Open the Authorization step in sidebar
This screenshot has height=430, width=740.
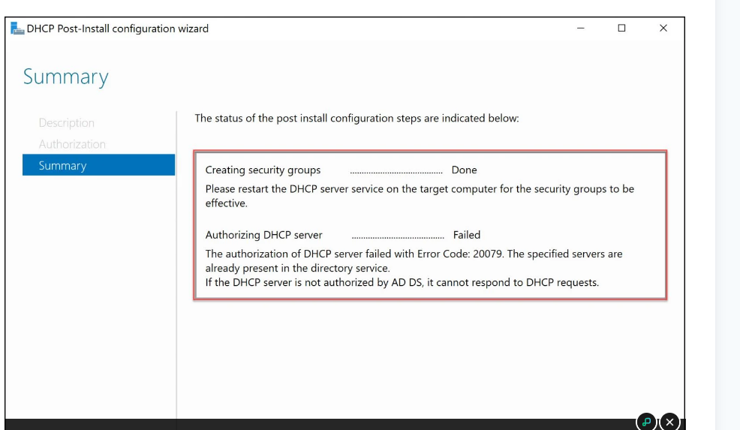[72, 144]
